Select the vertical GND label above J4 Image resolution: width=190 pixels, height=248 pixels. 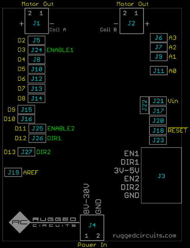98,207
